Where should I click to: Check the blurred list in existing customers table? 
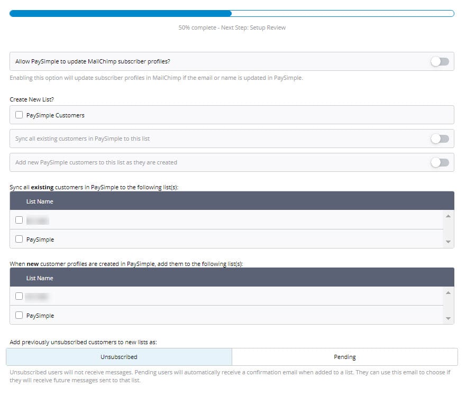tap(20, 220)
